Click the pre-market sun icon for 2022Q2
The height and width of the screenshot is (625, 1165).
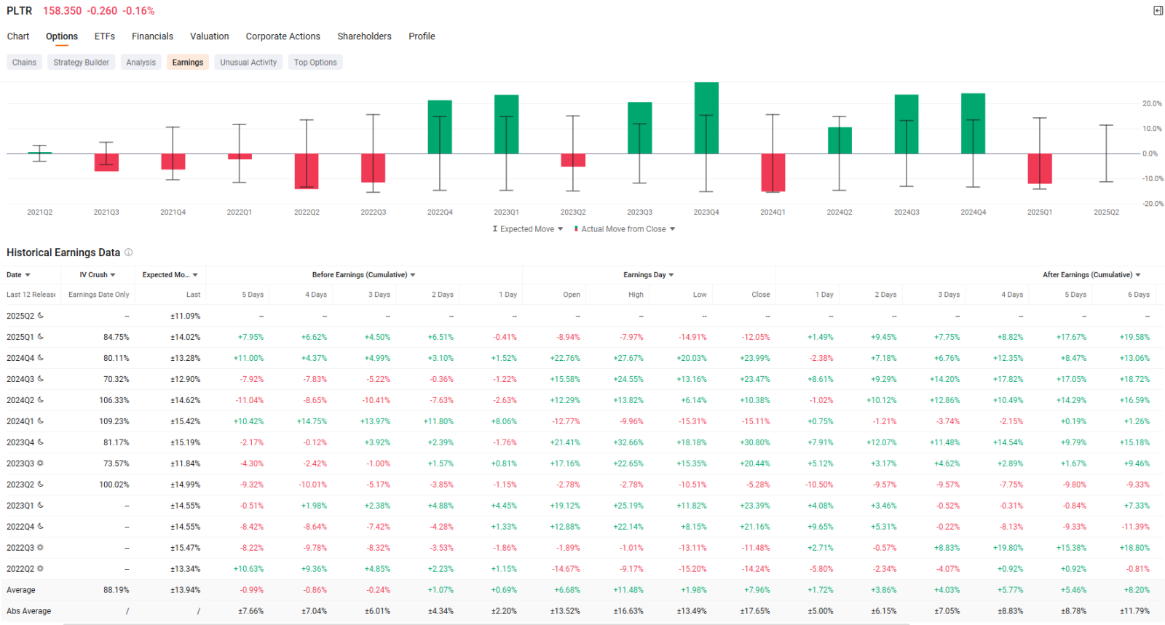tap(41, 569)
